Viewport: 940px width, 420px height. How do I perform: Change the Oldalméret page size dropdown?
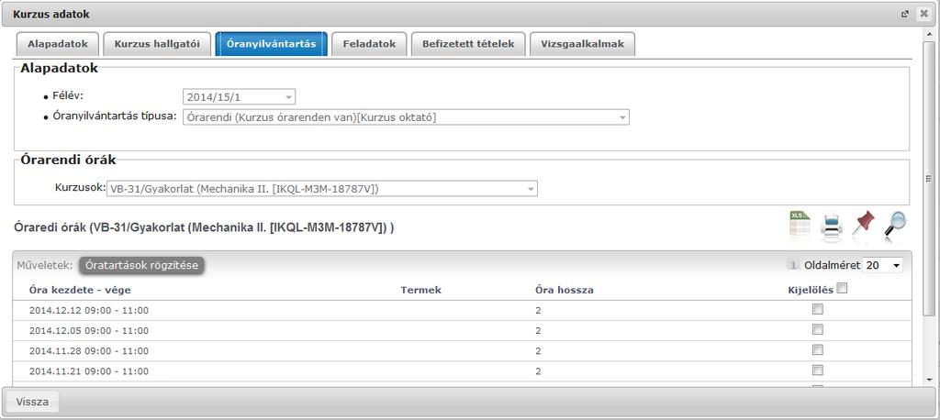pyautogui.click(x=882, y=265)
